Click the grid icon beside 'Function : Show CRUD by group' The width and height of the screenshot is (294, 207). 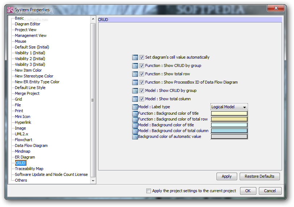[x=135, y=66]
